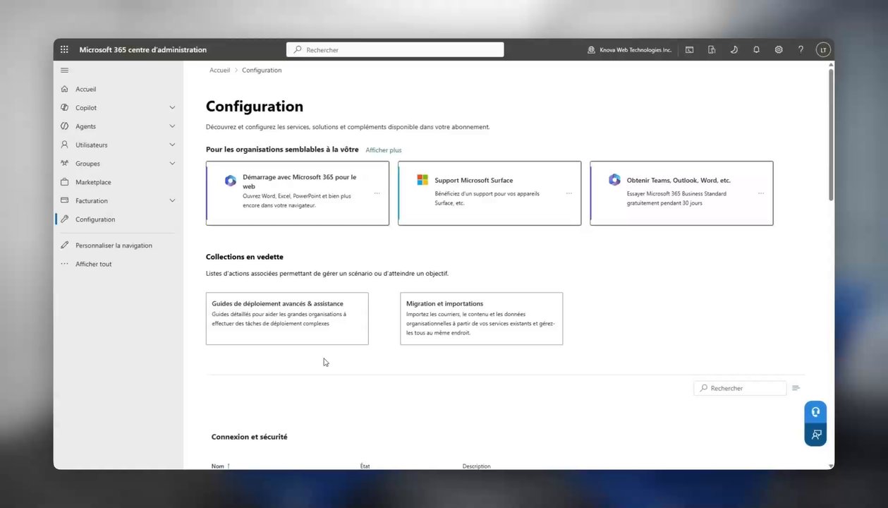Click the Microsoft 365 centre d'administration title

[143, 50]
